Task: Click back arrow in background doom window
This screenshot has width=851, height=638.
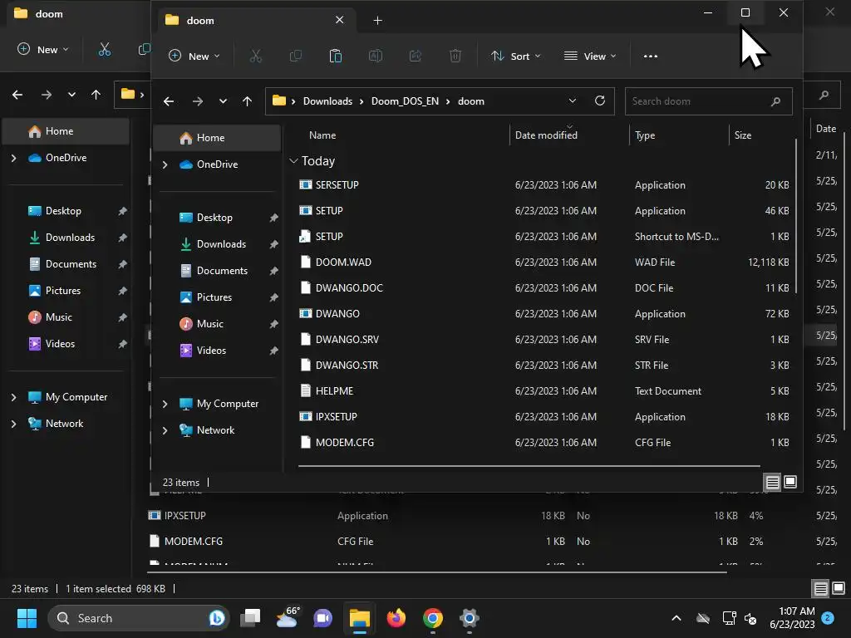Action: pyautogui.click(x=17, y=95)
